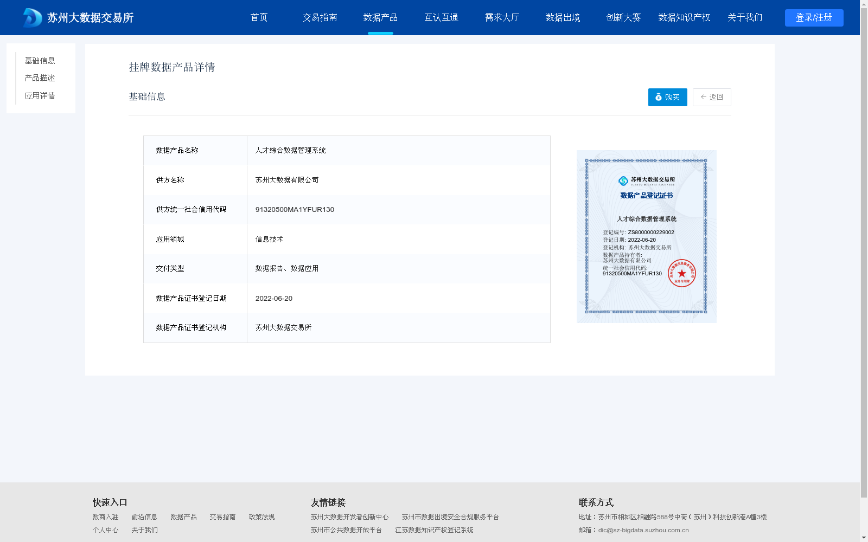The width and height of the screenshot is (868, 542).
Task: Click the scrollbar down arrow
Action: point(864,538)
